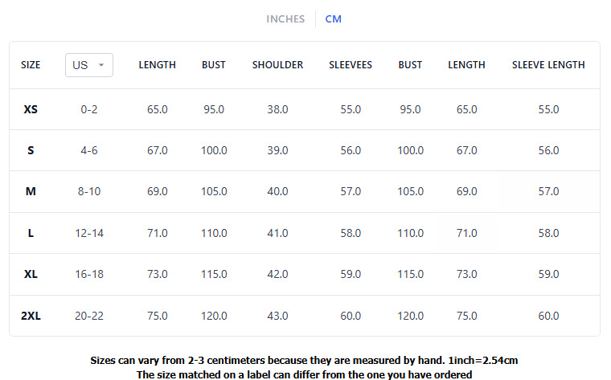Click the SHOULDER column header
The image size is (611, 380).
277,65
